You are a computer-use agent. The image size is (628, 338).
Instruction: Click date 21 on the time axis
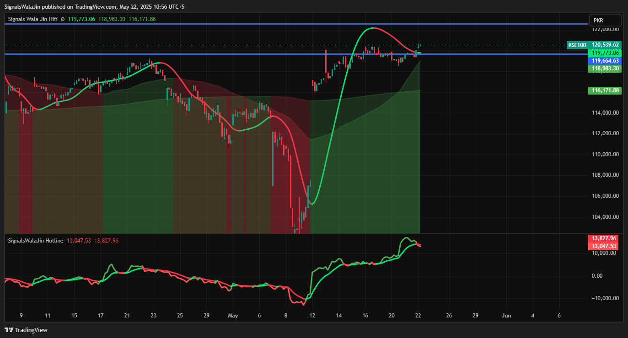click(127, 316)
